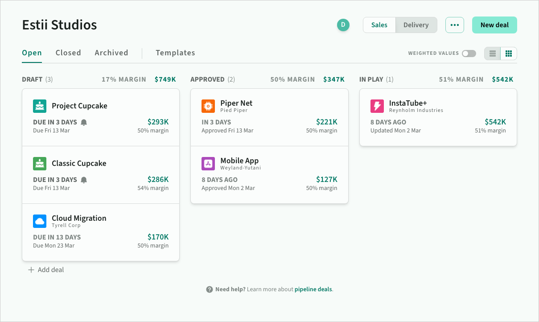Switch to the Delivery view
Screen dimensions: 539x322
tap(416, 25)
